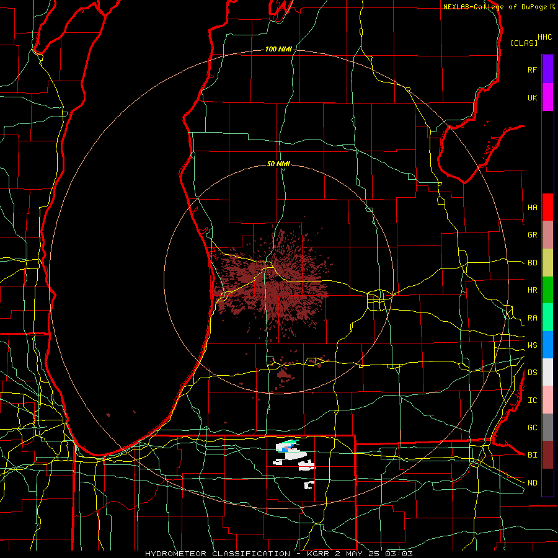Screen dimensions: 558x558
Task: Click the WS legend label text
Action: 533,345
